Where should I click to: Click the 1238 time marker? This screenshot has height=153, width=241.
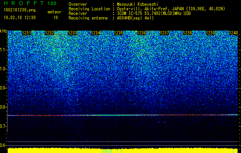pos(187,33)
